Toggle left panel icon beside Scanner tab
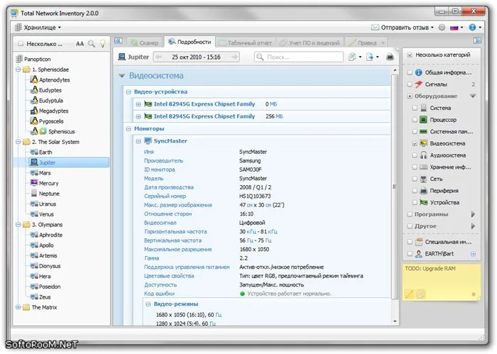Screen dimensions: 497x354 [x=119, y=41]
